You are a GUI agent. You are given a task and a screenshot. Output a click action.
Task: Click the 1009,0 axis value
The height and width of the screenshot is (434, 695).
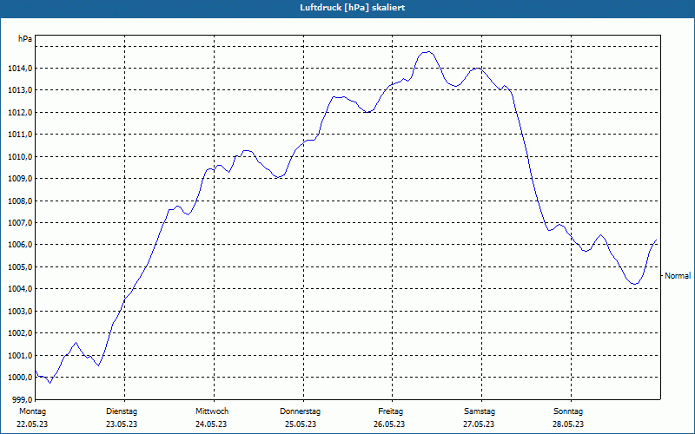pos(20,179)
